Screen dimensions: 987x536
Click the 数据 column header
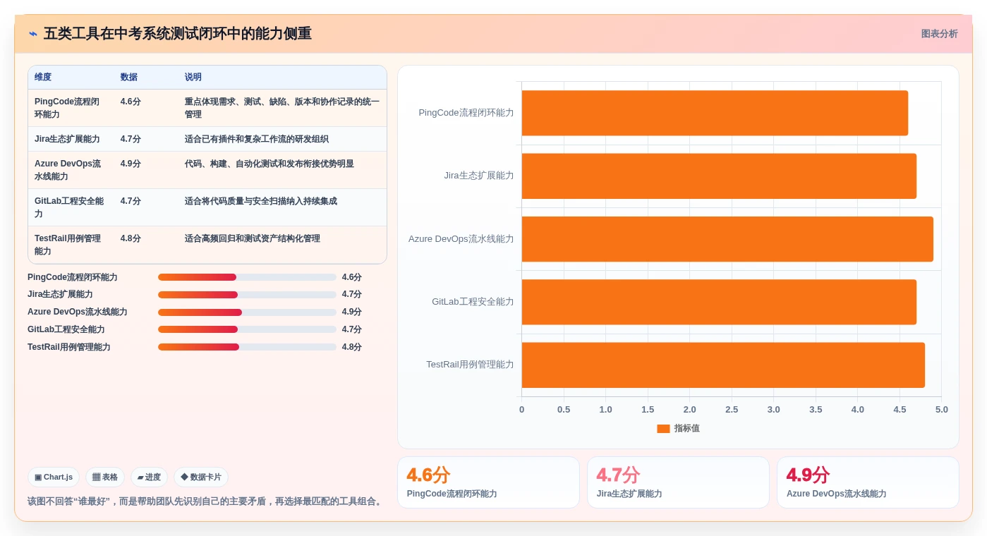tap(129, 77)
